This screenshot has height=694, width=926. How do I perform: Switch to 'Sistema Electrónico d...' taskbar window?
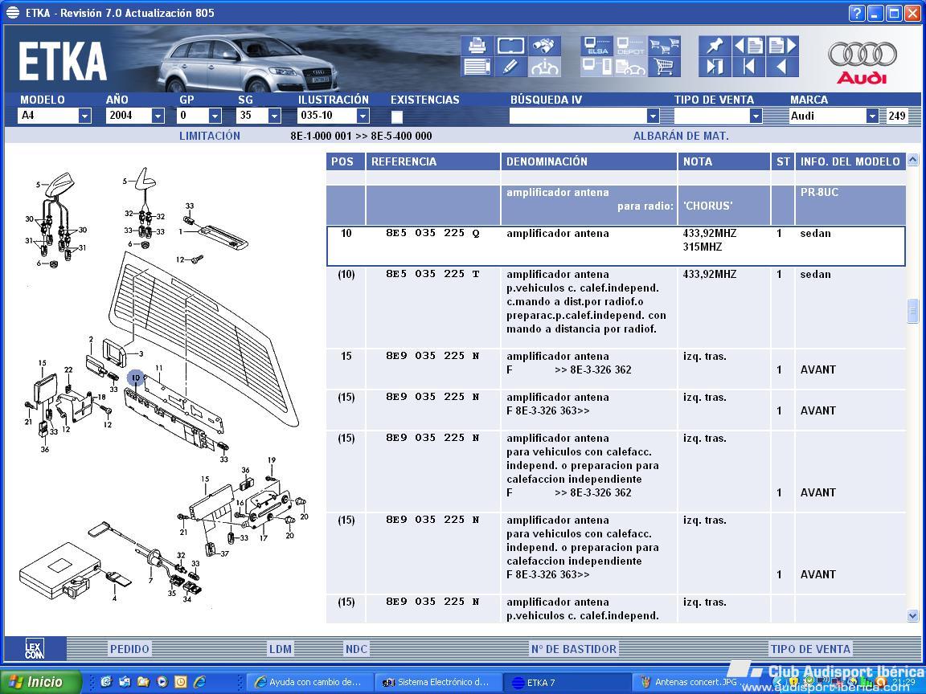439,682
